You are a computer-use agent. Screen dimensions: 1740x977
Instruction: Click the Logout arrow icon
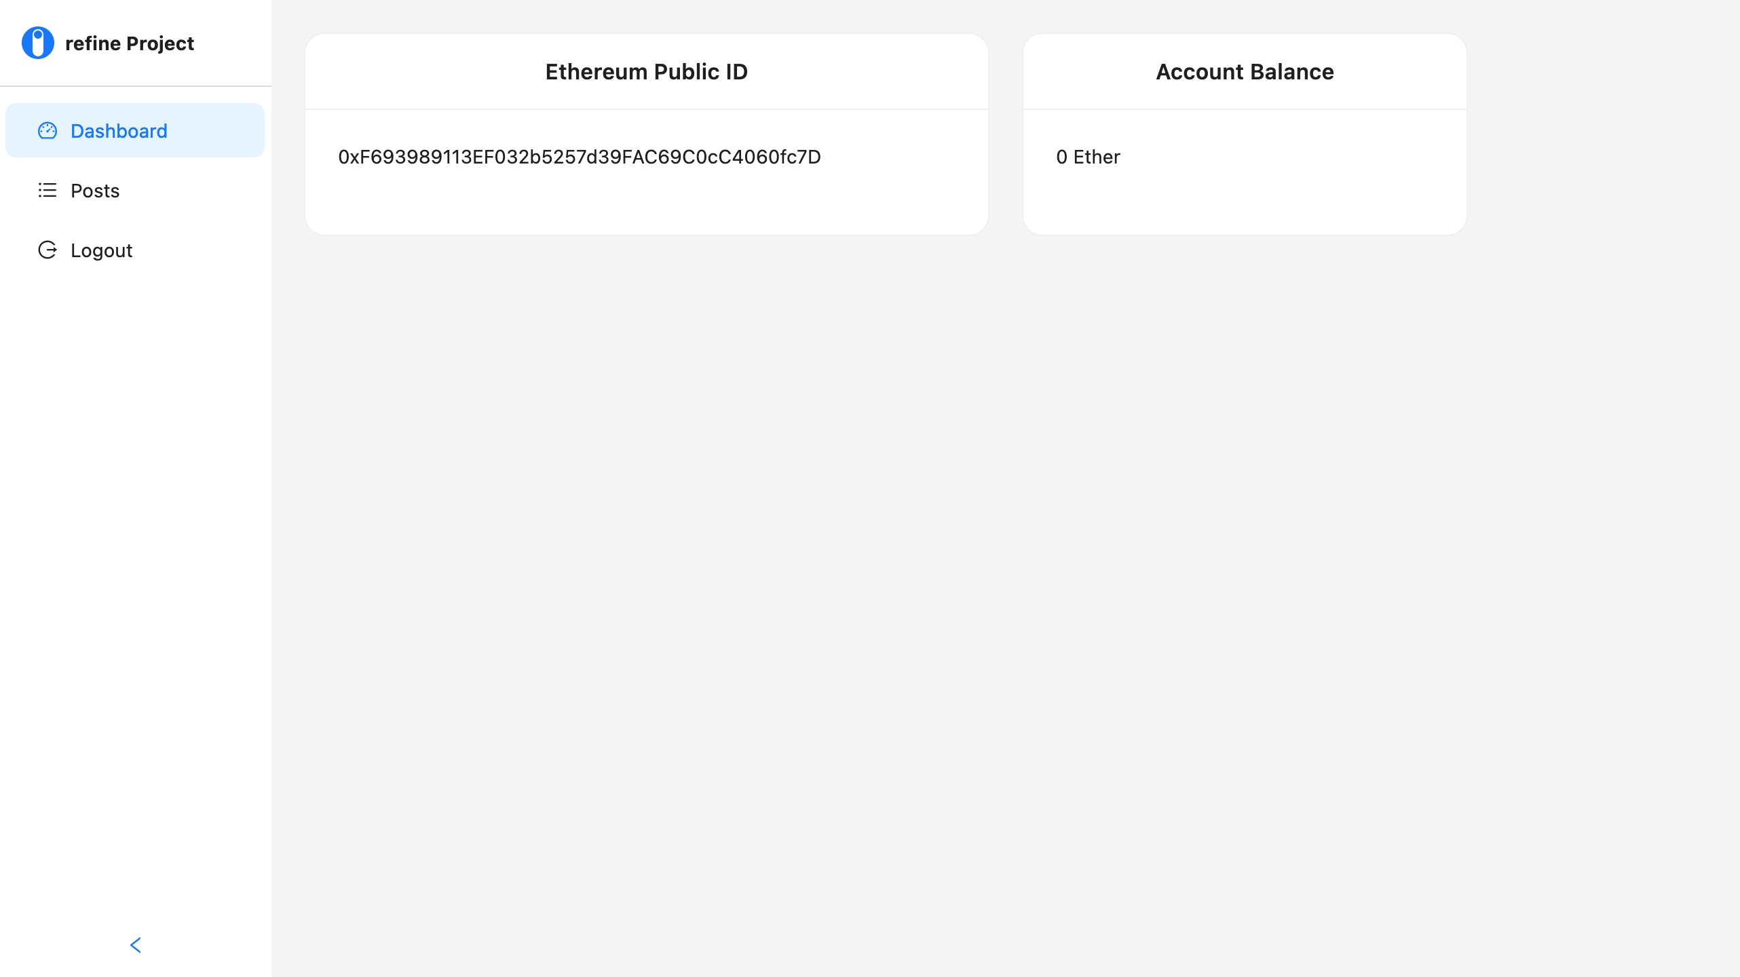(x=48, y=250)
